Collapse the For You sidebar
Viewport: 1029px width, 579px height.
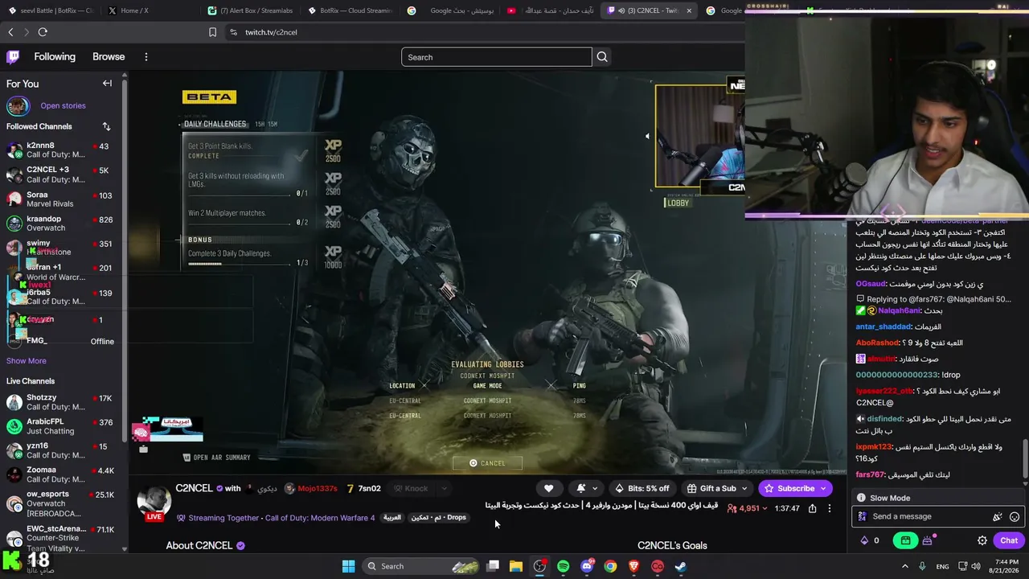(x=107, y=84)
